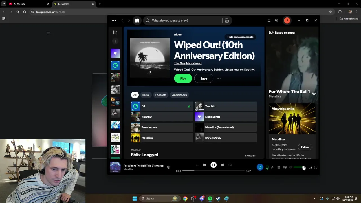The image size is (361, 203).
Task: Open Metallica (Remastered) tile
Action: [226, 127]
